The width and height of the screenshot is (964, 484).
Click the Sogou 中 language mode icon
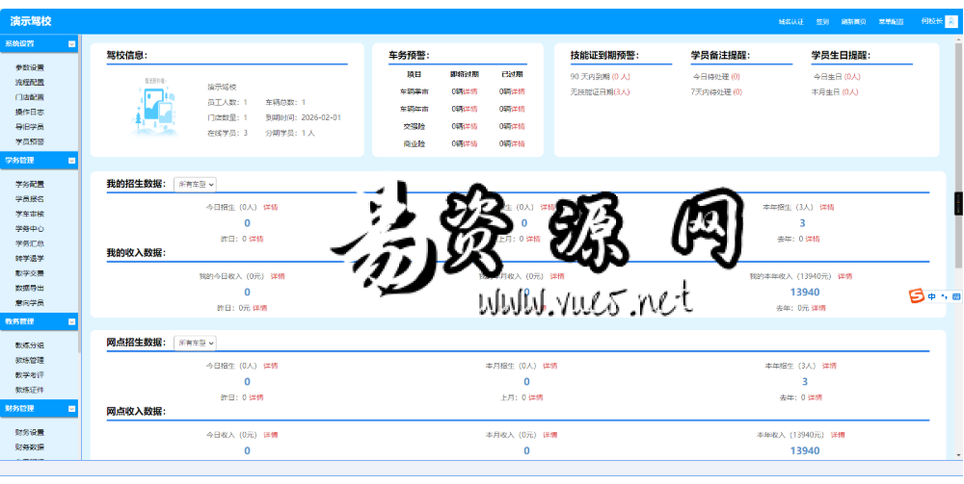pyautogui.click(x=932, y=297)
